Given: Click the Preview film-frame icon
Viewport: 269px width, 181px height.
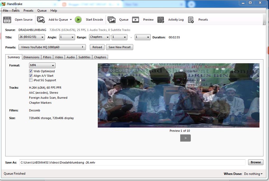Looking at the screenshot, I should click(136, 20).
